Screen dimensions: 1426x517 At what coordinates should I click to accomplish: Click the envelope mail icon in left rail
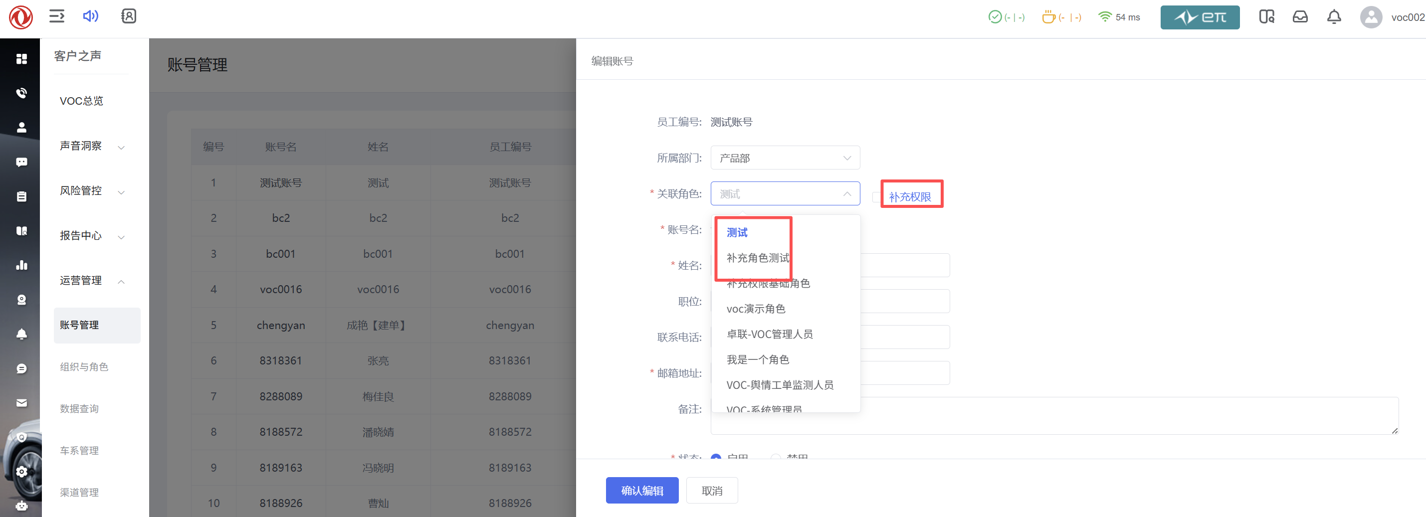[21, 403]
